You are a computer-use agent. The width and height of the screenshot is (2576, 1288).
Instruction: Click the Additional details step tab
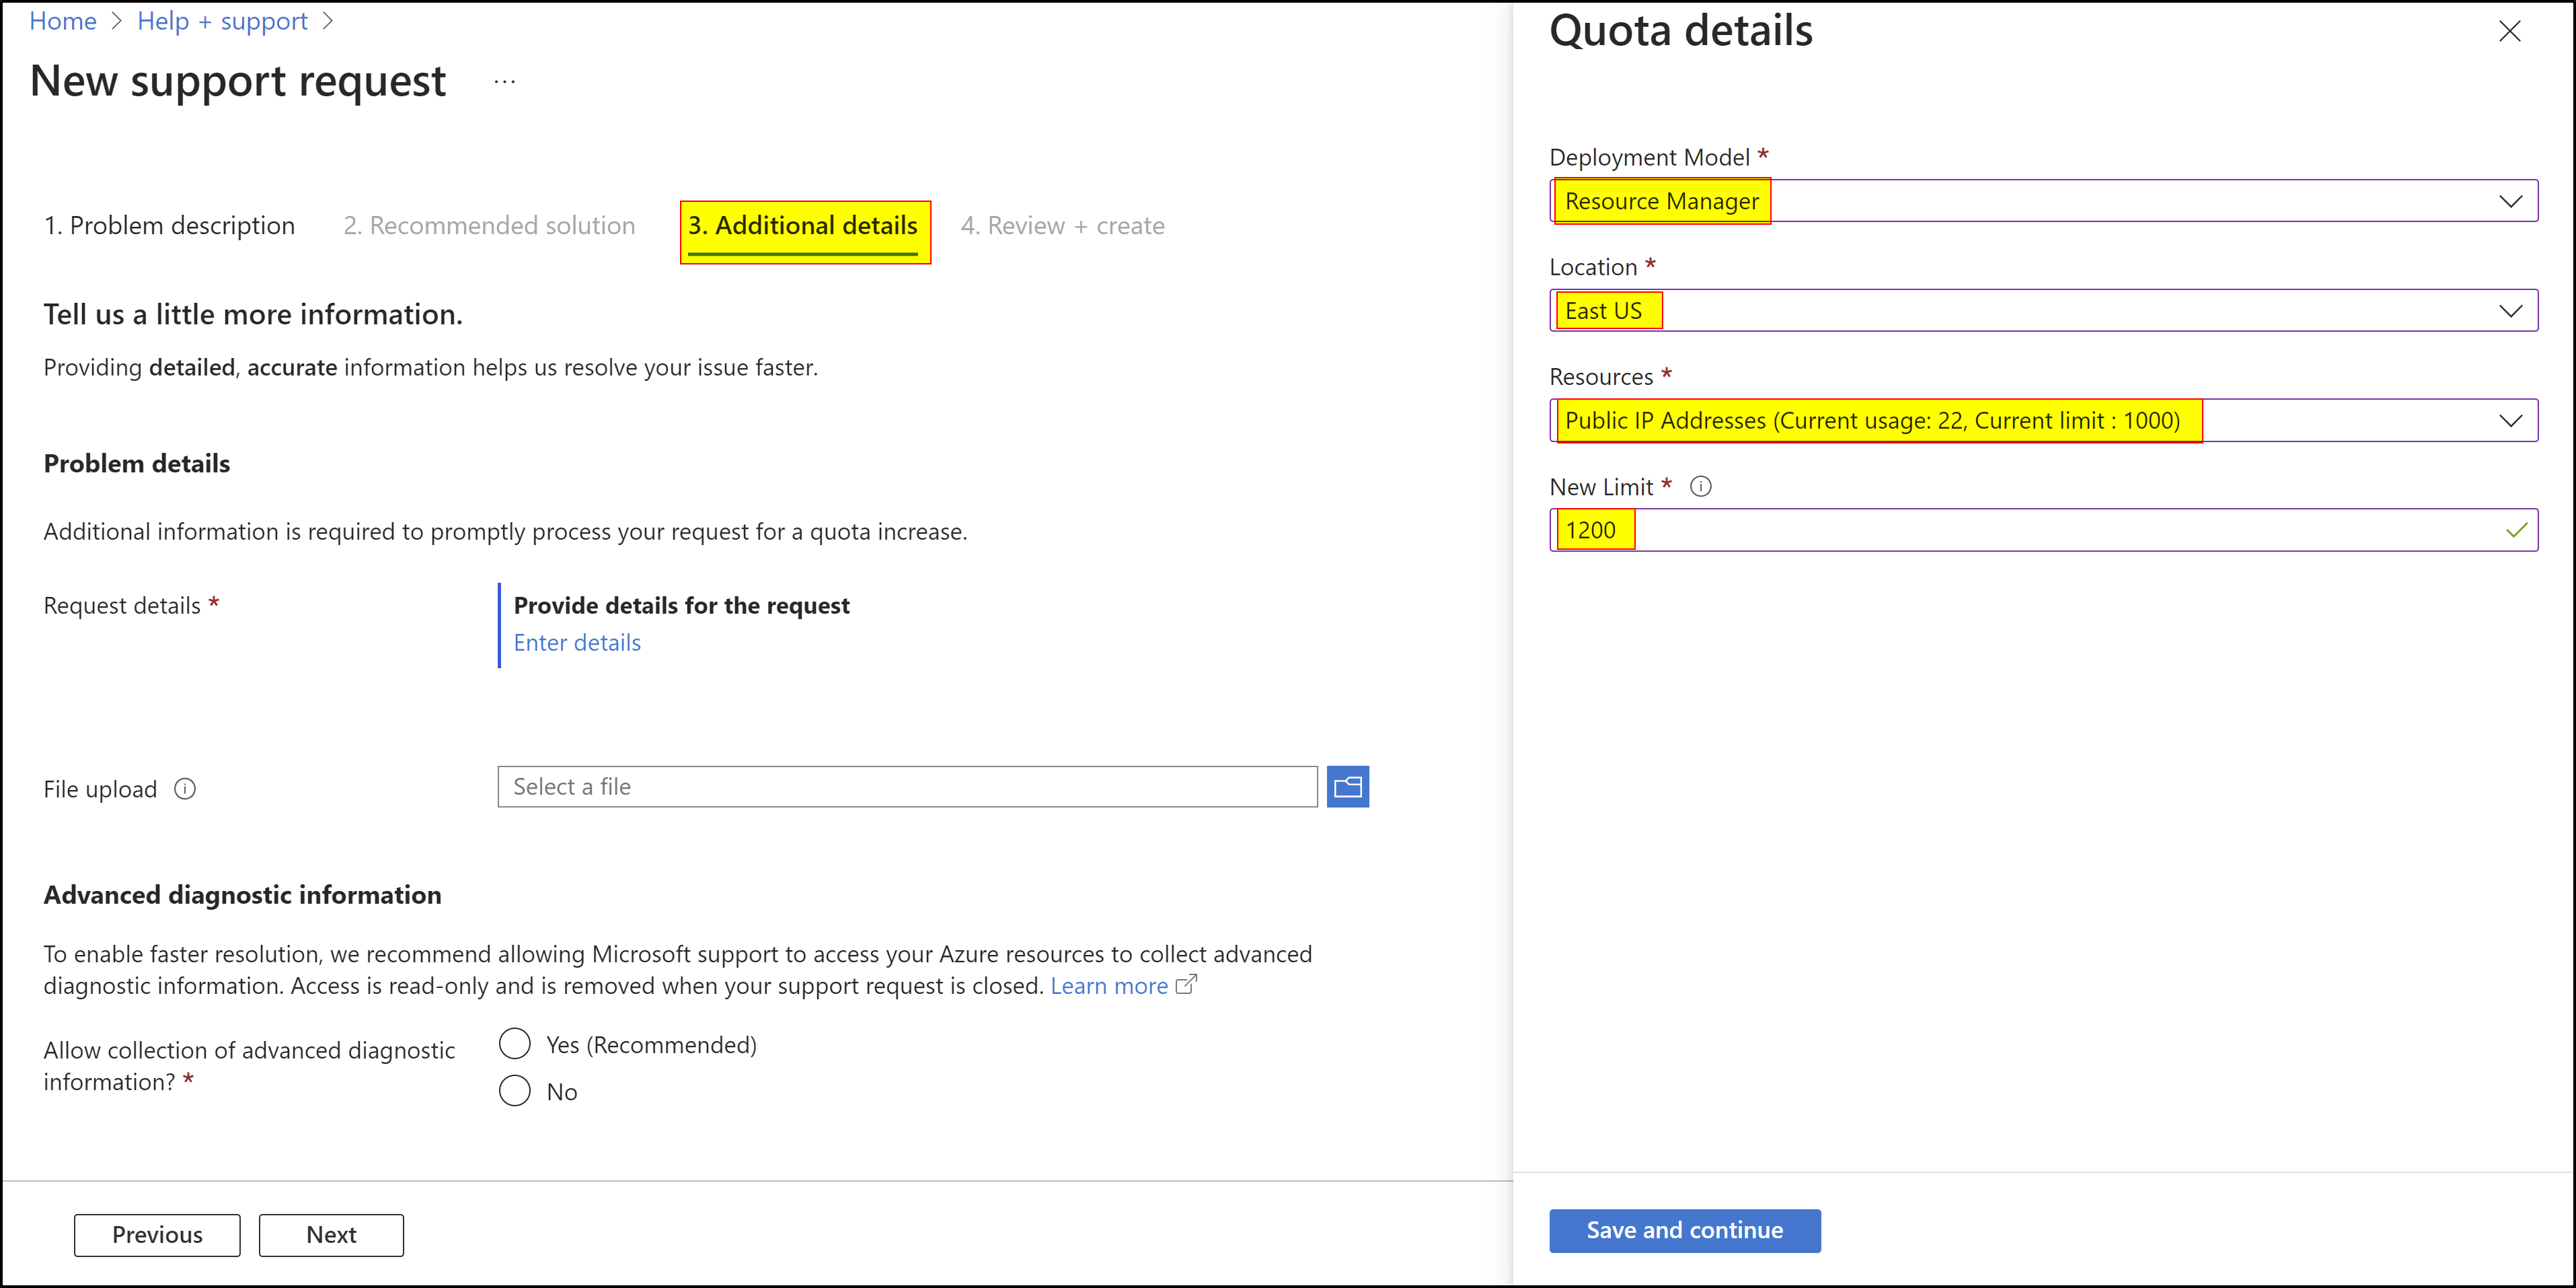[806, 225]
